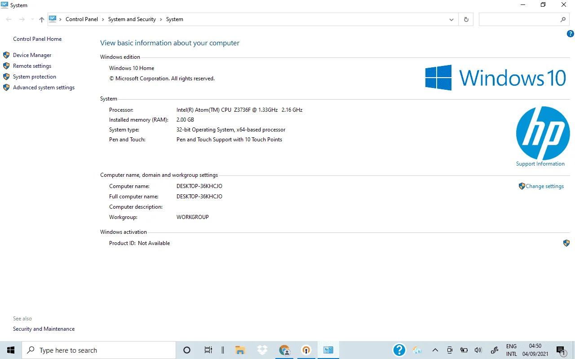Click the battery tray icon

coord(464,350)
